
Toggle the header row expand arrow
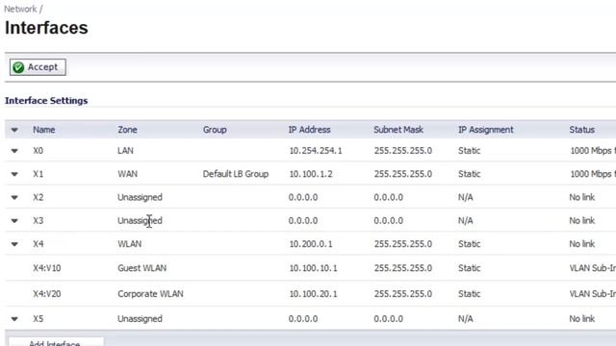point(14,130)
